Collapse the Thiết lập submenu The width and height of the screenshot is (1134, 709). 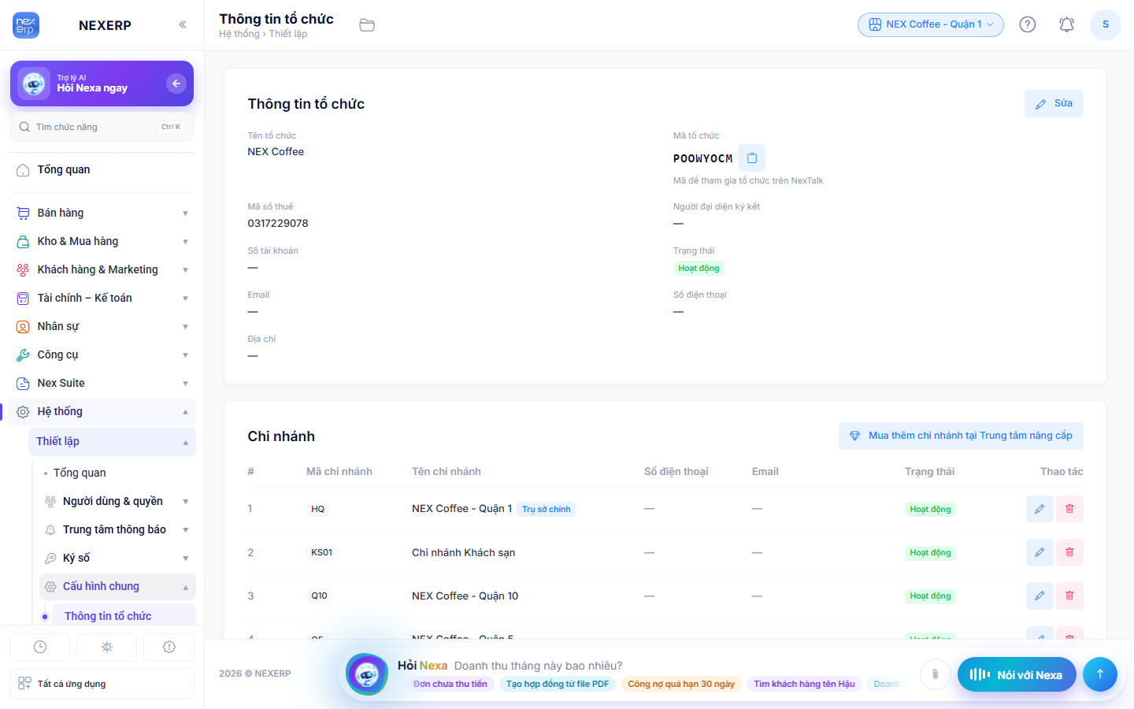[112, 441]
